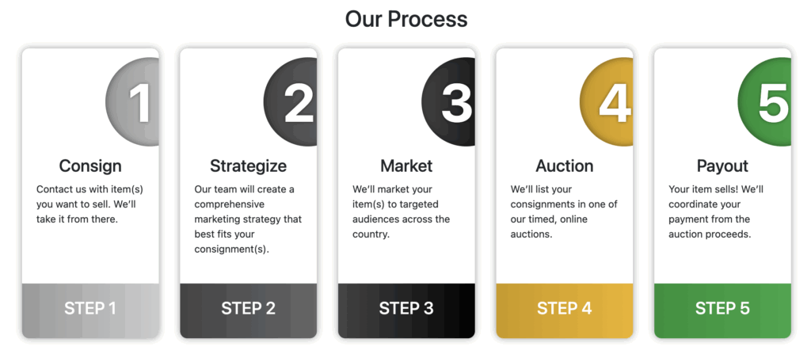Select the Consign heading
This screenshot has height=354, width=811.
pos(90,166)
